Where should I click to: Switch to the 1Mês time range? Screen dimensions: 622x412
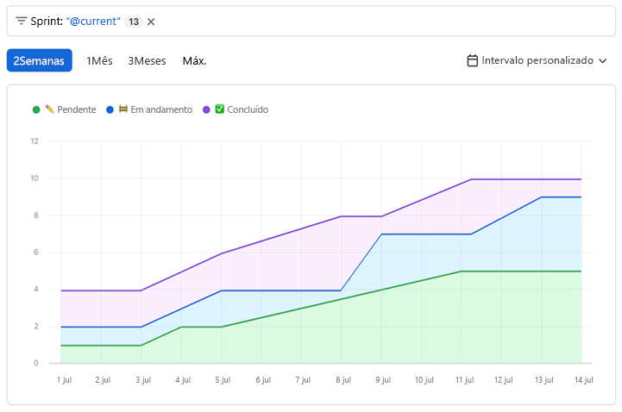(99, 60)
